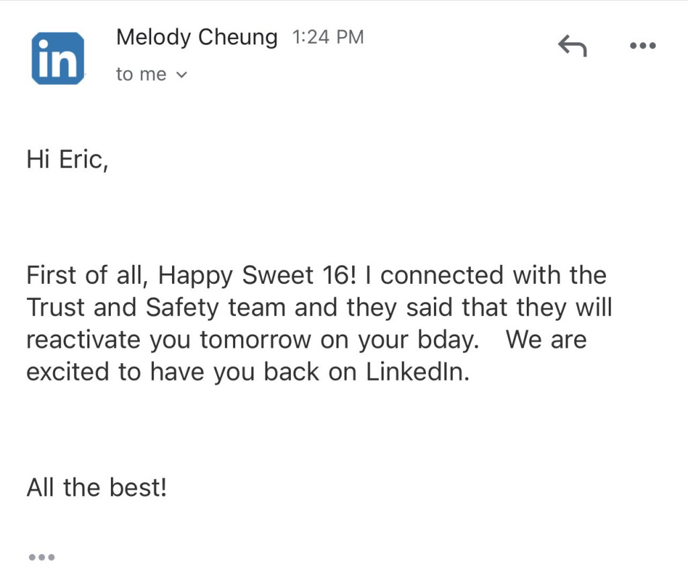The height and width of the screenshot is (575, 688).
Task: Click the word 'LinkedIn' in the body
Action: click(416, 372)
